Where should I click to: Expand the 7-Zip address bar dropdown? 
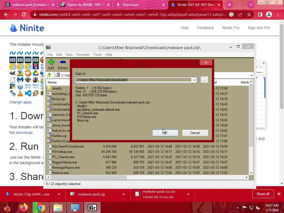pyautogui.click(x=251, y=75)
